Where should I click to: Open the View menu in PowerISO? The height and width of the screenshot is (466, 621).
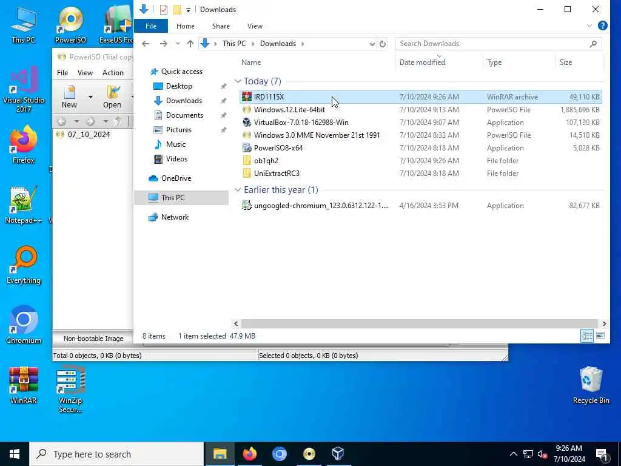click(x=85, y=73)
